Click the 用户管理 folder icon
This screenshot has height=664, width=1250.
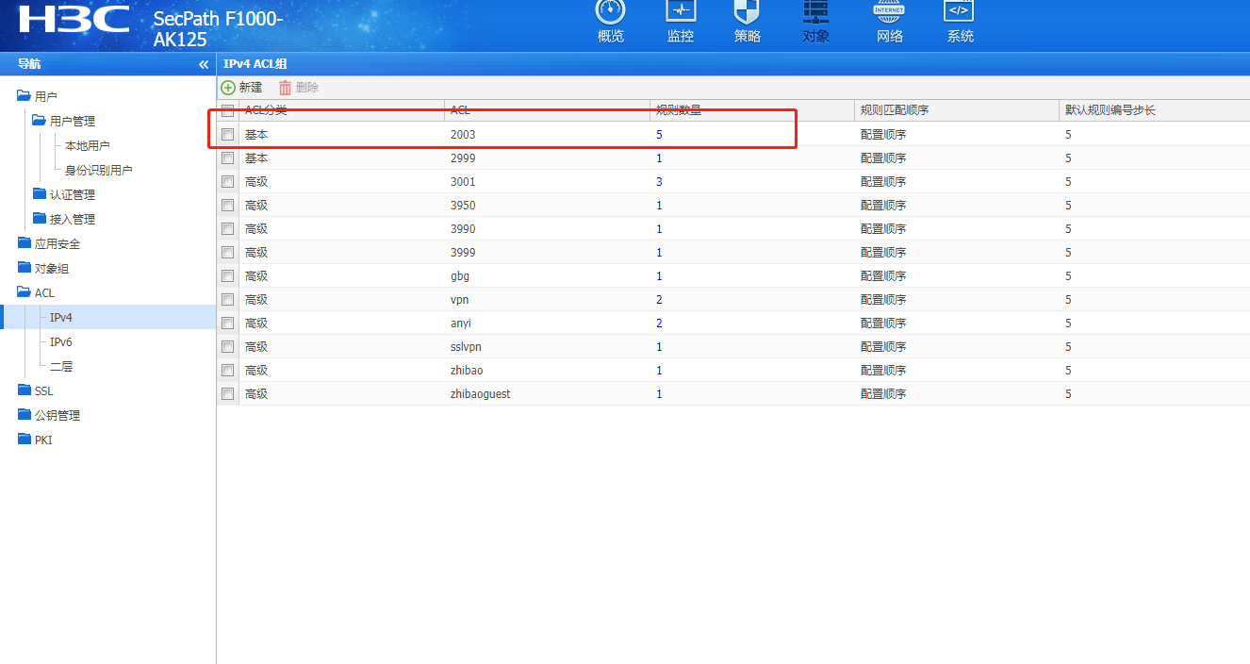pos(39,120)
